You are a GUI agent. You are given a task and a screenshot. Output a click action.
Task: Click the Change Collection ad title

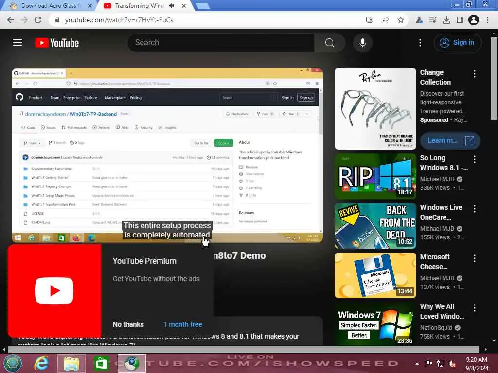pos(435,77)
